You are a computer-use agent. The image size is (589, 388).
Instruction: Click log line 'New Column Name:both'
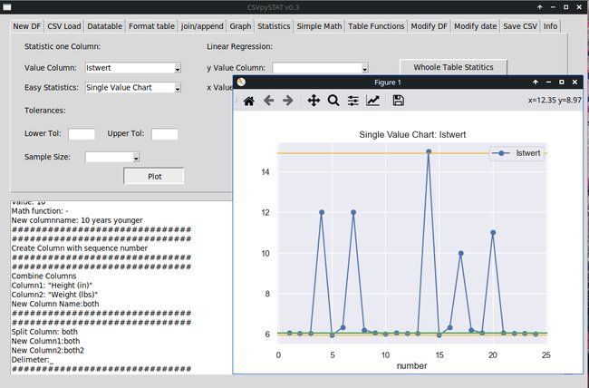pos(55,304)
